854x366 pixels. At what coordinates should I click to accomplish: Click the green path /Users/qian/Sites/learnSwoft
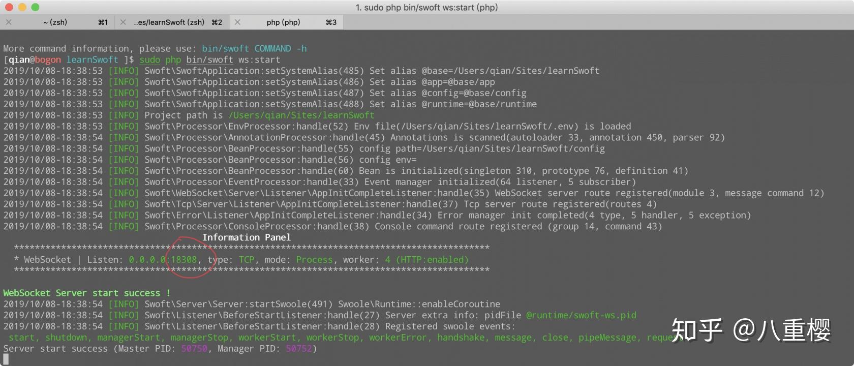[x=301, y=115]
